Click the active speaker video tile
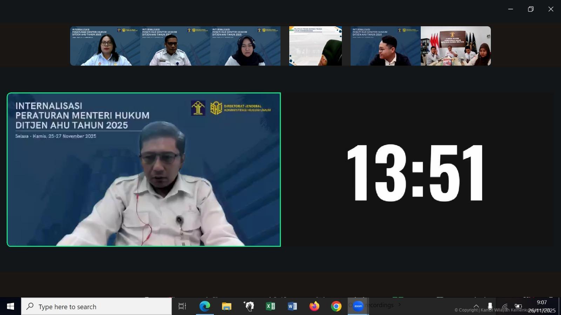The height and width of the screenshot is (315, 561). (144, 169)
